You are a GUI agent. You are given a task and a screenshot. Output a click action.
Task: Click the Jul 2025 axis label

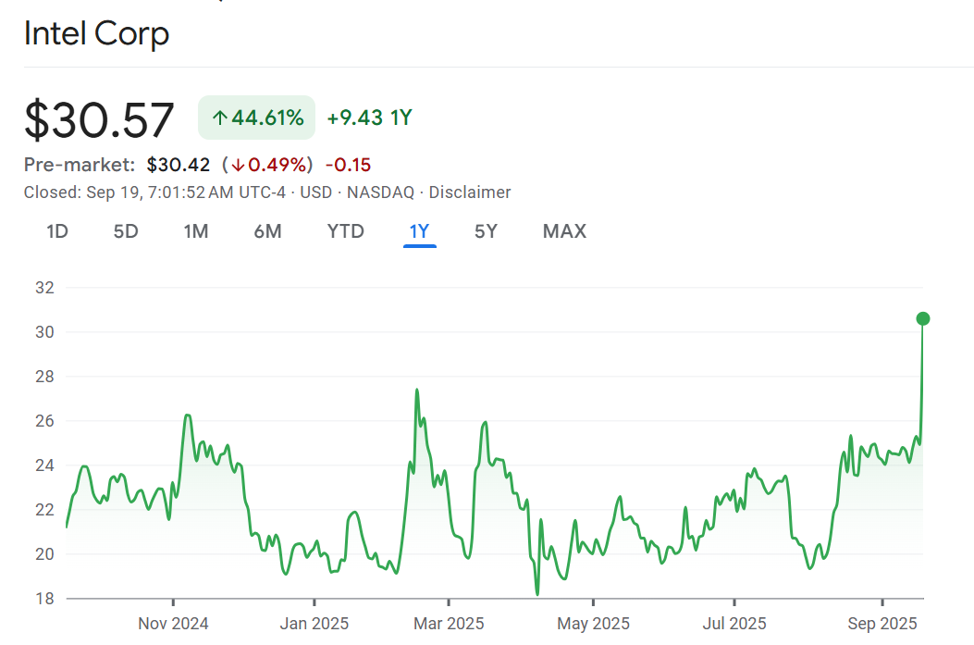coord(734,623)
